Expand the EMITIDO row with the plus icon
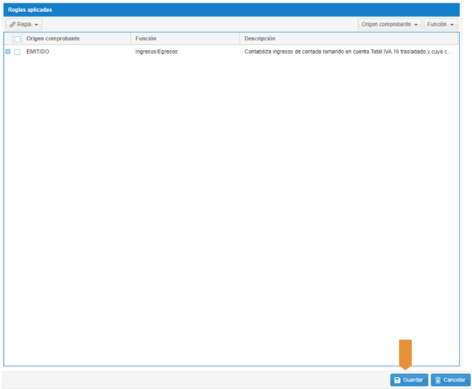The image size is (472, 389). (x=8, y=52)
